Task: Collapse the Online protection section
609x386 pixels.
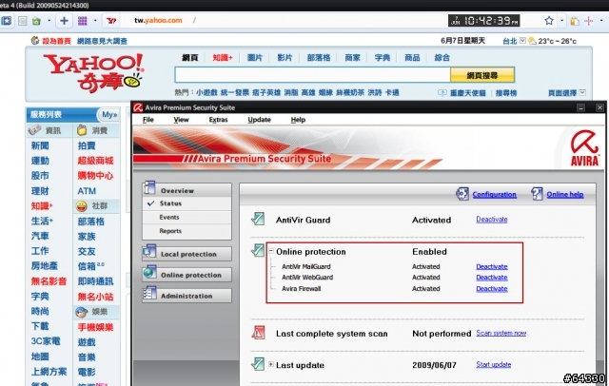Action: [x=271, y=251]
